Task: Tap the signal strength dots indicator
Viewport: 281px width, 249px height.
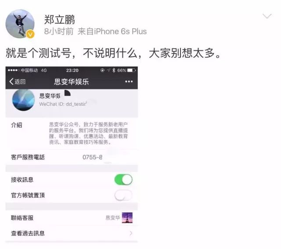Action: point(14,70)
